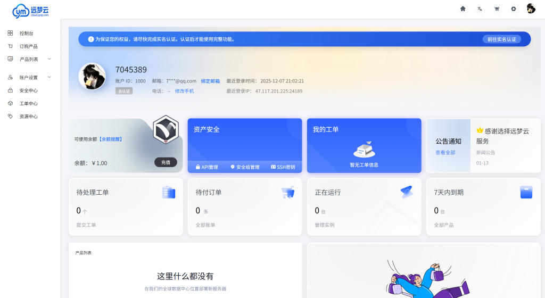Viewport: 545px width, 298px height.
Task: Click the clipboard icon on the 待处理工单 card
Action: [169, 193]
